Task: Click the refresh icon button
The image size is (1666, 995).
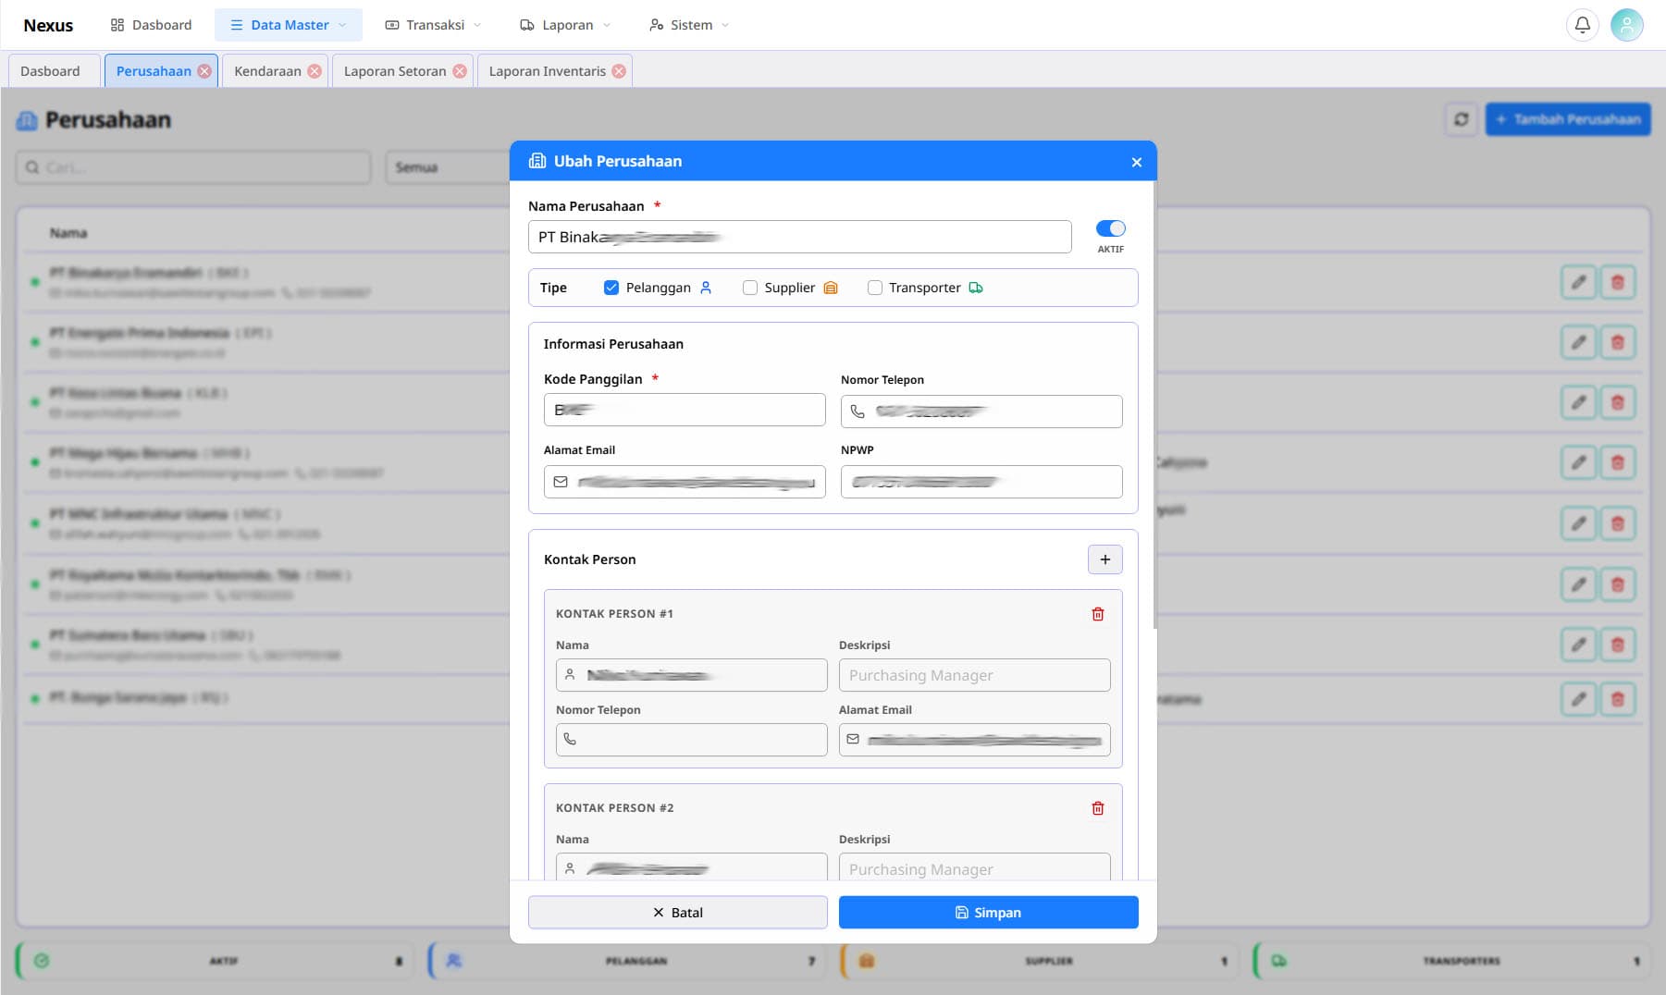Action: 1461,119
